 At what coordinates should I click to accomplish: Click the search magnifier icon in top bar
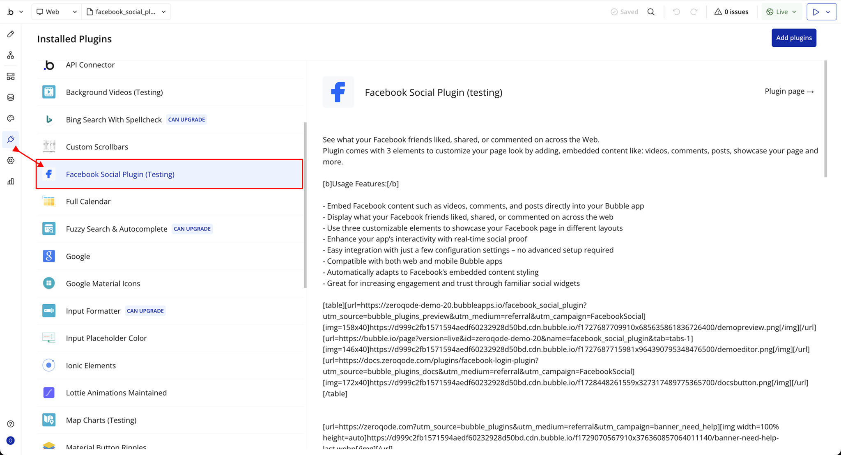click(x=651, y=12)
